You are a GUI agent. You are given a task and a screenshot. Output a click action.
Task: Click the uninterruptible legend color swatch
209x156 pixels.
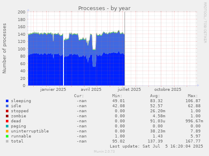(7, 131)
